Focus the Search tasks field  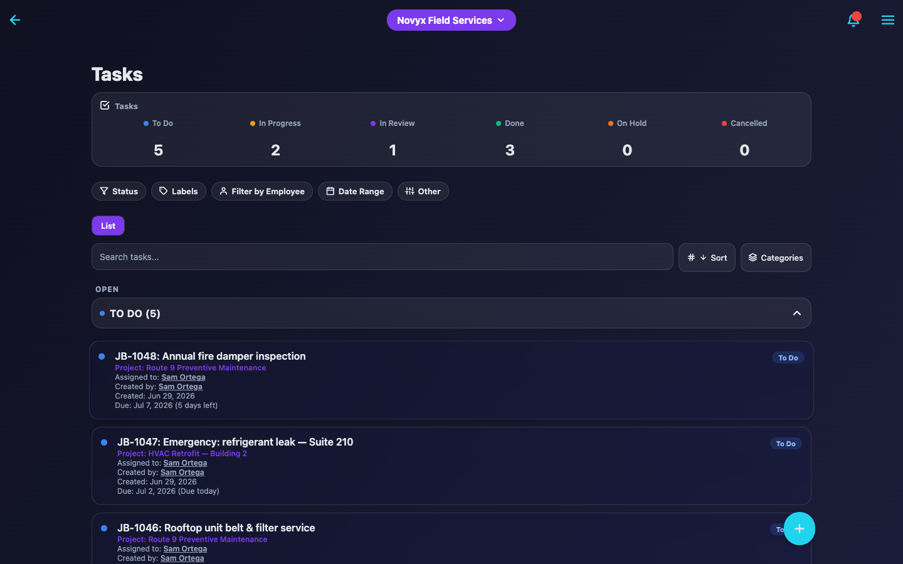[383, 257]
